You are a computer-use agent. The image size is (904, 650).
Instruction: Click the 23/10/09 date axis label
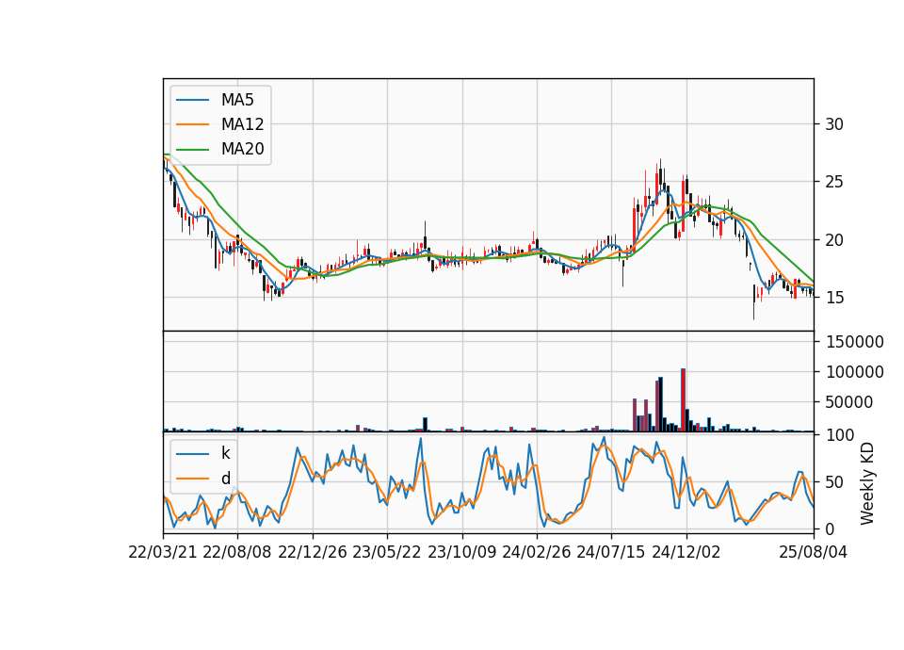click(x=461, y=552)
